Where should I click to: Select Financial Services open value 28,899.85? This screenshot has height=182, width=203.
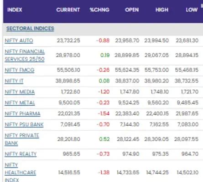[127, 55]
